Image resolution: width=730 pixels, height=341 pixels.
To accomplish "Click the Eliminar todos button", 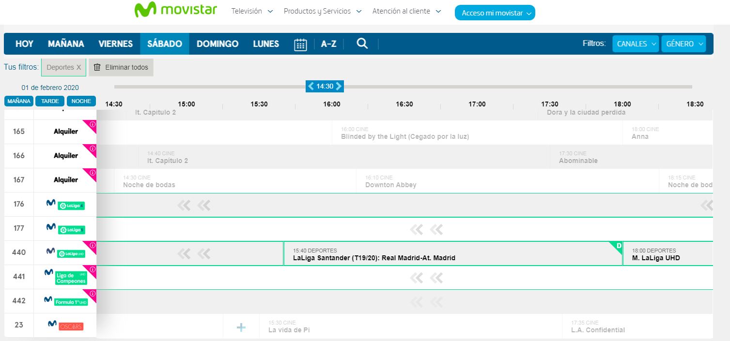I will coord(121,67).
